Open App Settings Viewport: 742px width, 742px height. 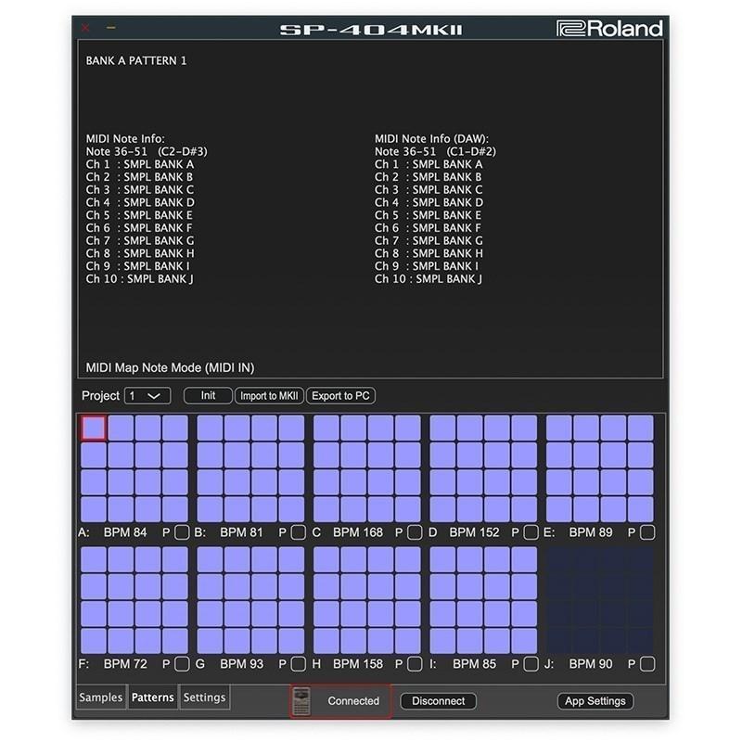(597, 701)
